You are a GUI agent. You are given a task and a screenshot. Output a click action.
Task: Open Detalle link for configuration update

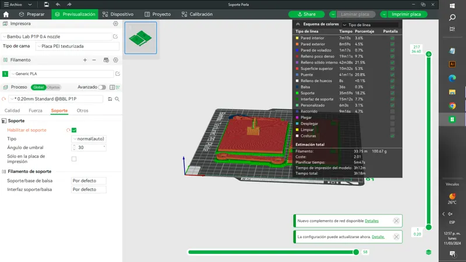point(378,237)
